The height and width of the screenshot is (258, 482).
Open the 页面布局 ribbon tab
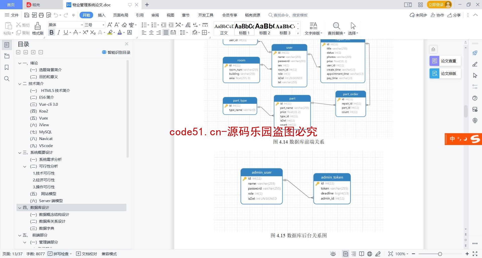(120, 15)
